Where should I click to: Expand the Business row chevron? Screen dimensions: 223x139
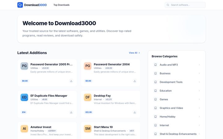click(199, 74)
